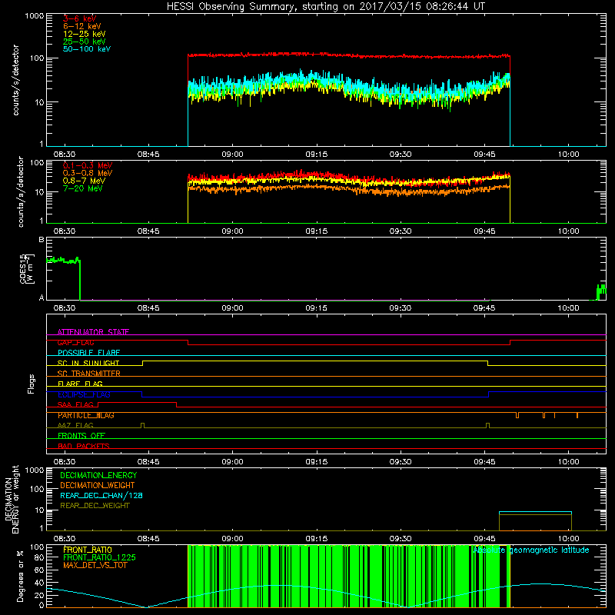Screen dimensions: 615x615
Task: Click the counts/s/detector axis label of the keV panel
Action: [x=16, y=80]
